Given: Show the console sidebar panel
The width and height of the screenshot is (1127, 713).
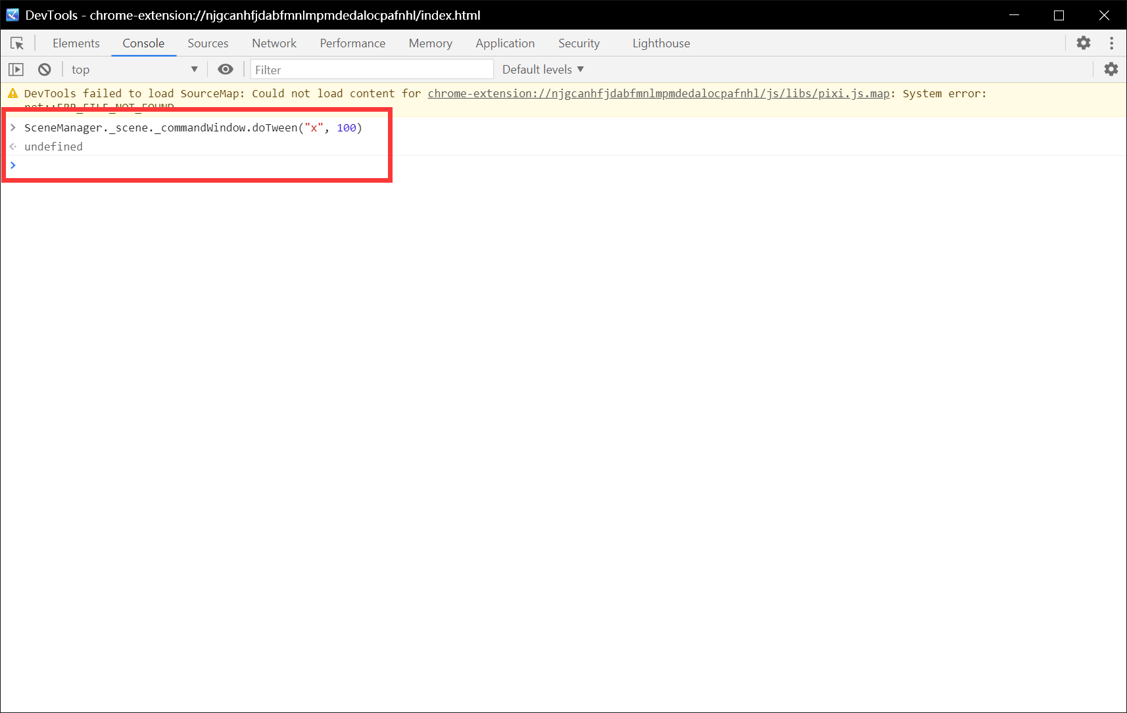Looking at the screenshot, I should tap(16, 70).
